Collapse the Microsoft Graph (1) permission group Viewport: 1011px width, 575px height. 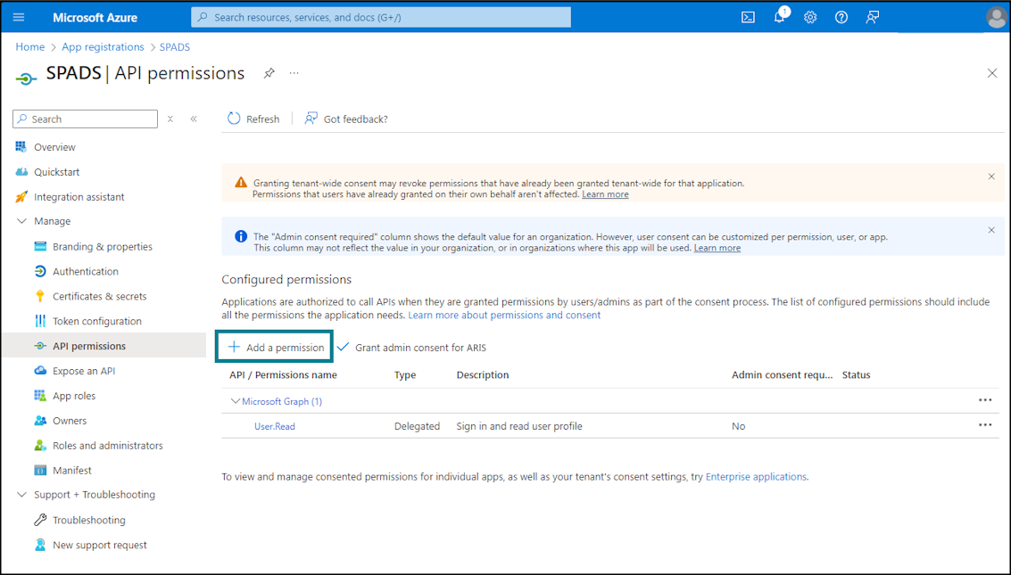235,401
